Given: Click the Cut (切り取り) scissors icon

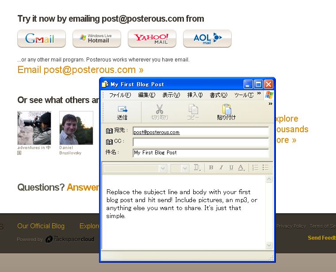Looking at the screenshot, I should click(x=160, y=112).
